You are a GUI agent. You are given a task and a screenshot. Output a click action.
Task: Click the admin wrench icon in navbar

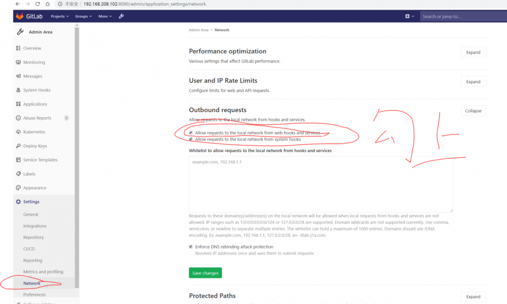click(x=121, y=16)
